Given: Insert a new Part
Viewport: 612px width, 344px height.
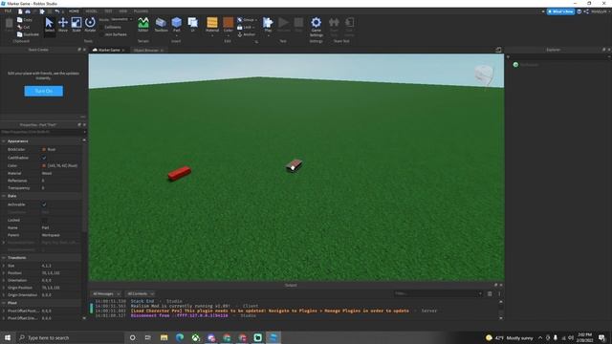Looking at the screenshot, I should pos(177,25).
